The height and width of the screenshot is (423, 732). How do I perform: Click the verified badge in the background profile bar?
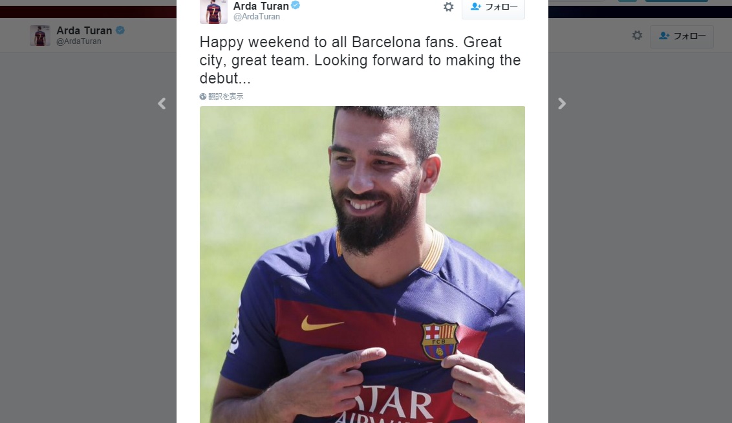120,30
